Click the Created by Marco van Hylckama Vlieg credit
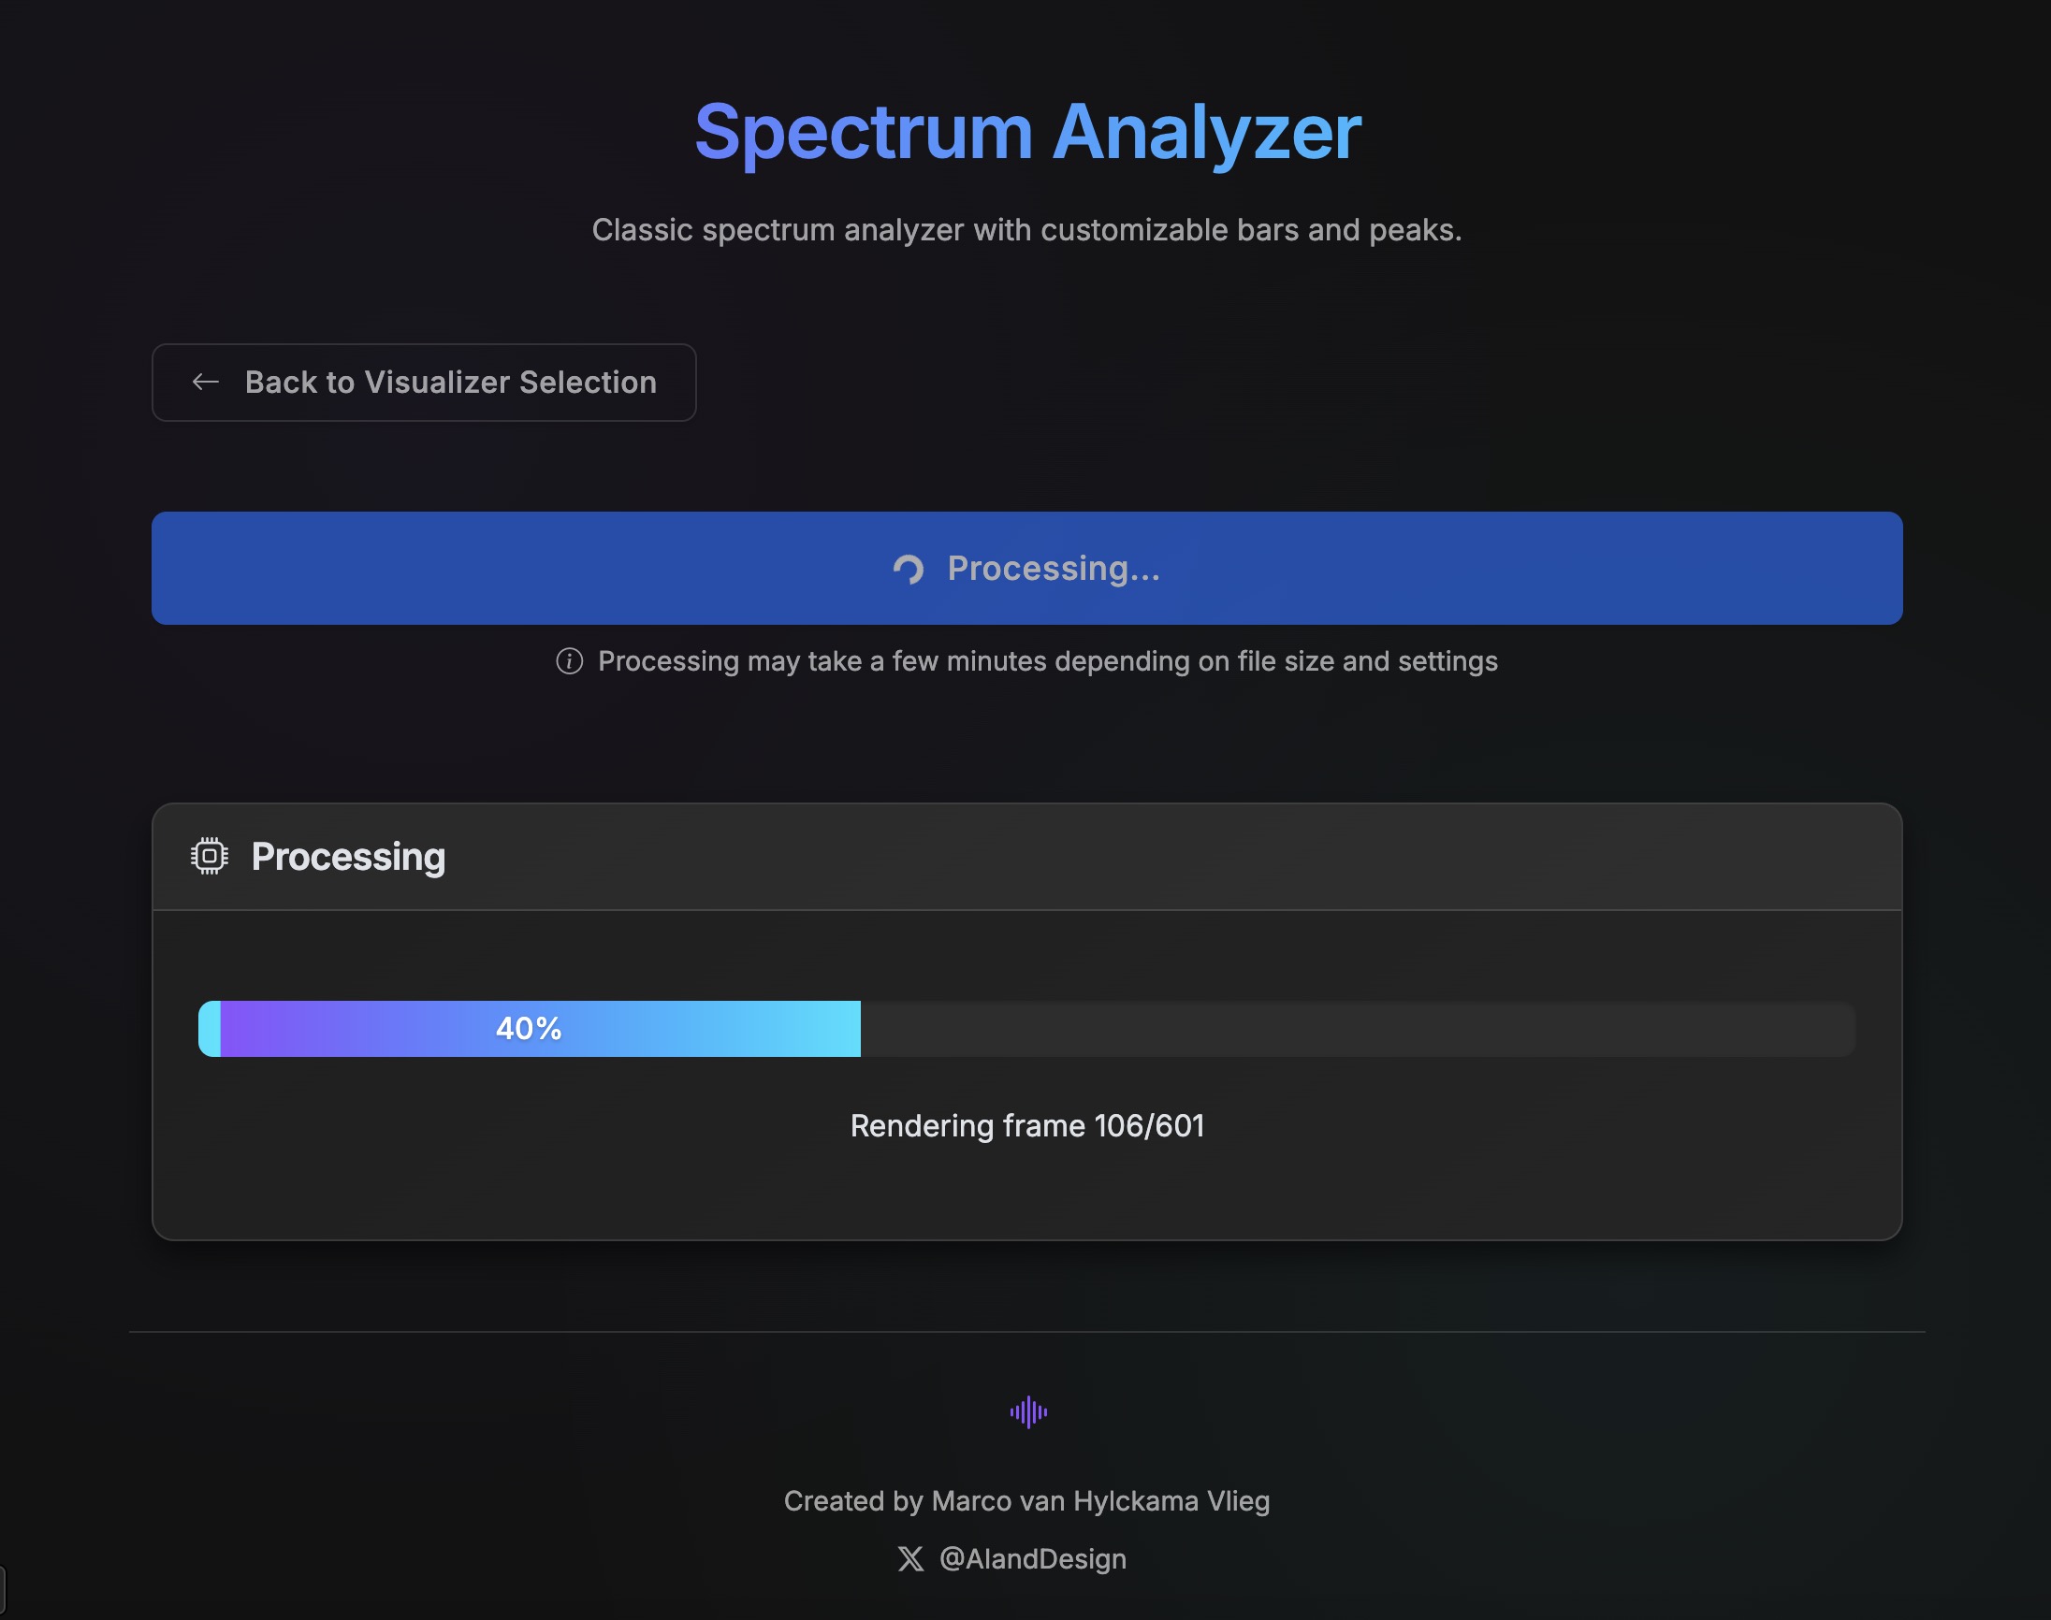 [x=1026, y=1501]
